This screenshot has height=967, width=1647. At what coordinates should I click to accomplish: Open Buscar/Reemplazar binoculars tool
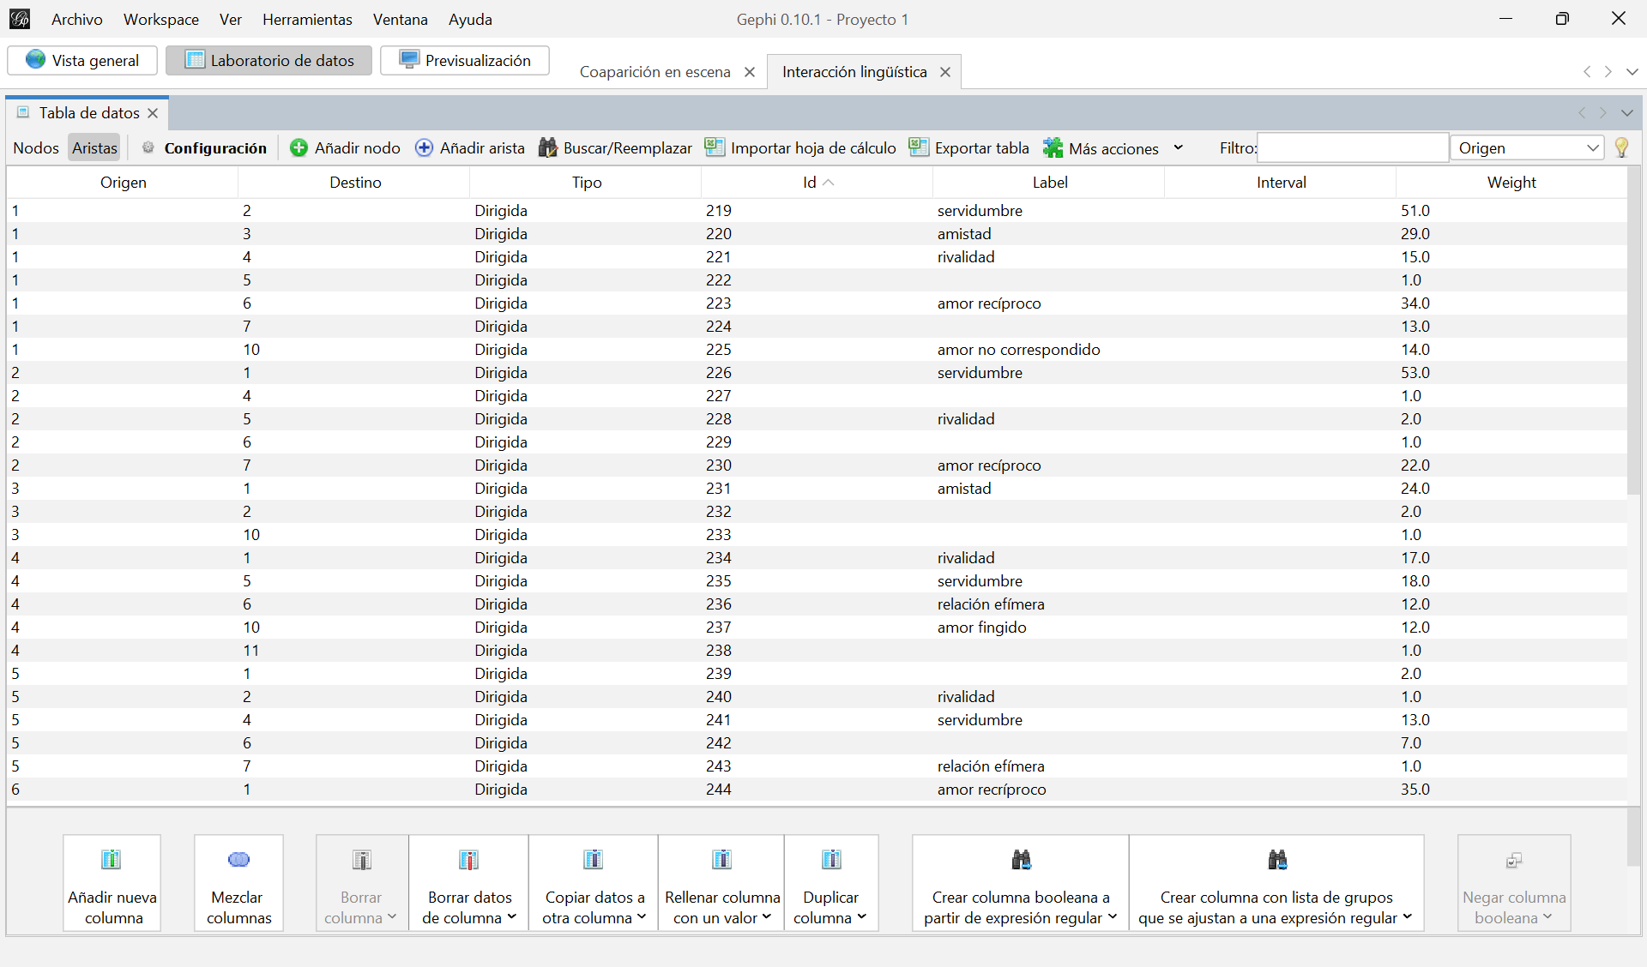[x=547, y=148]
